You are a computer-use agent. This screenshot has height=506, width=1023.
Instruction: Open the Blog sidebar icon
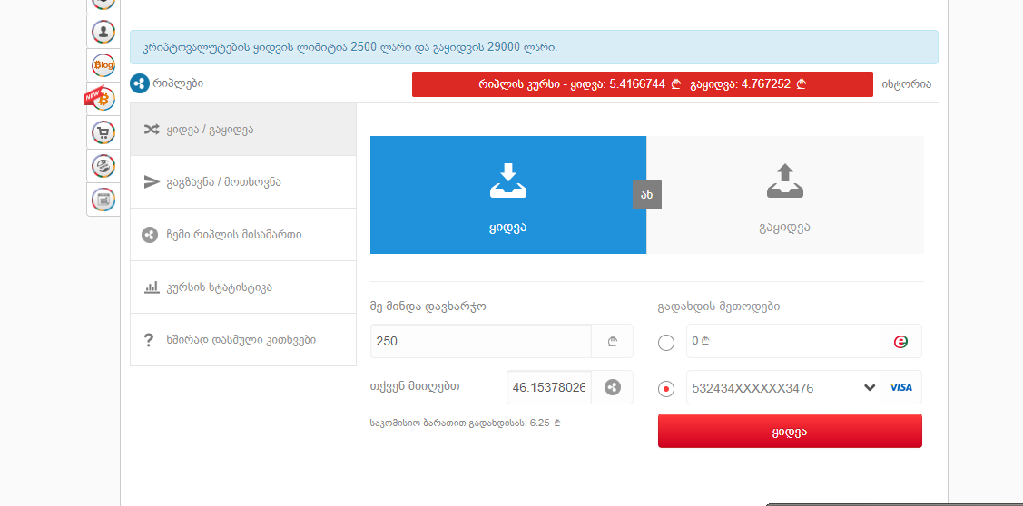[103, 65]
